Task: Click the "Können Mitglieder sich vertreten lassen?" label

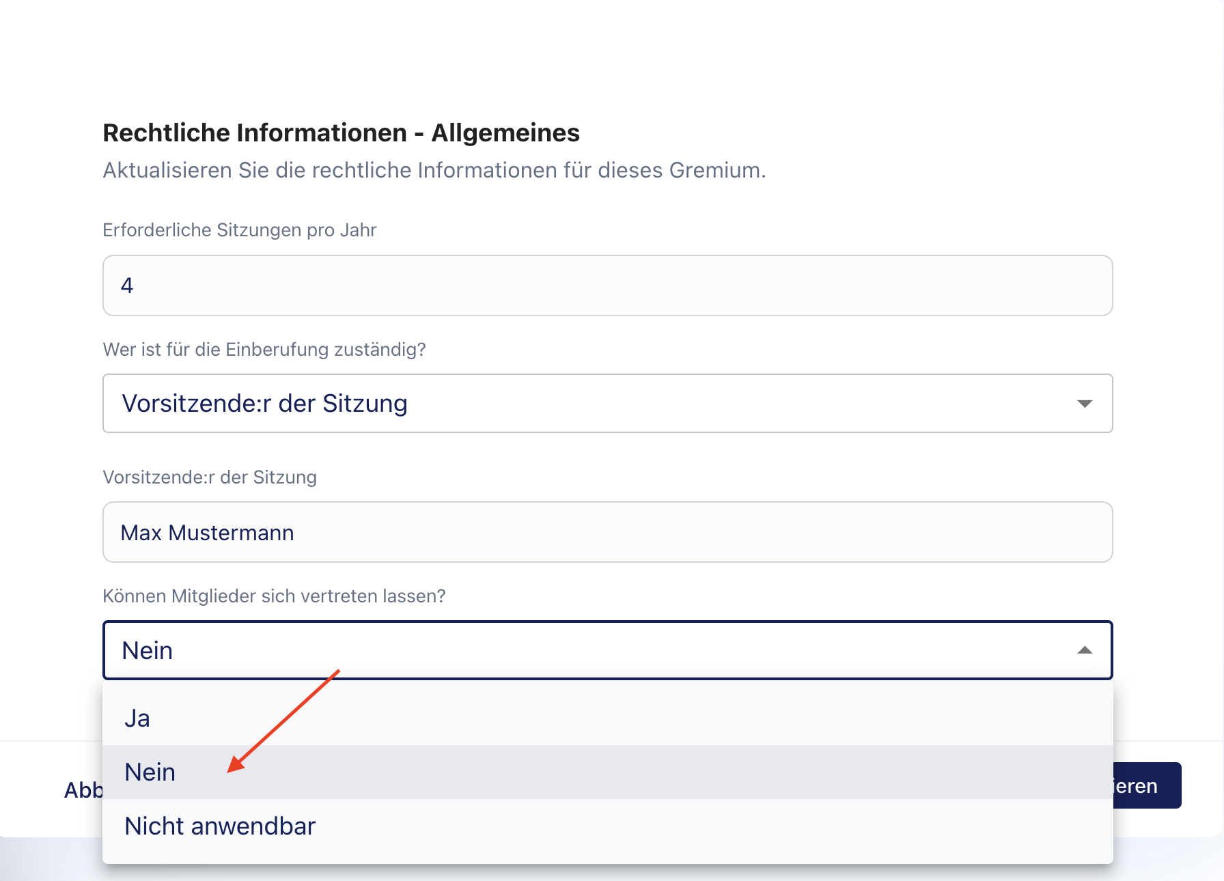Action: (x=273, y=596)
